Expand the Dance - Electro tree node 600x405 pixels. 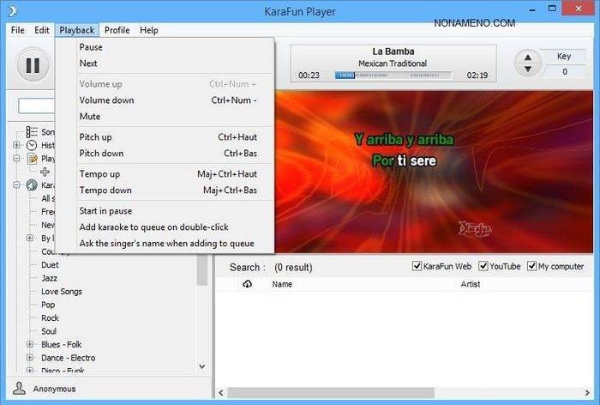click(31, 358)
